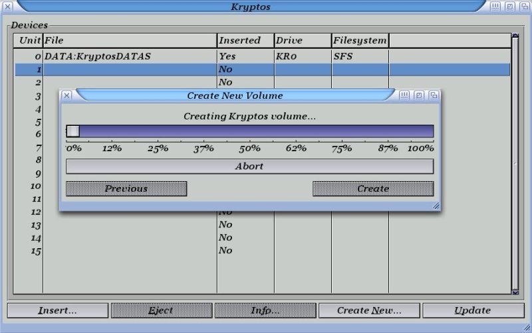Grab the resize grip of the dialog

click(x=436, y=206)
